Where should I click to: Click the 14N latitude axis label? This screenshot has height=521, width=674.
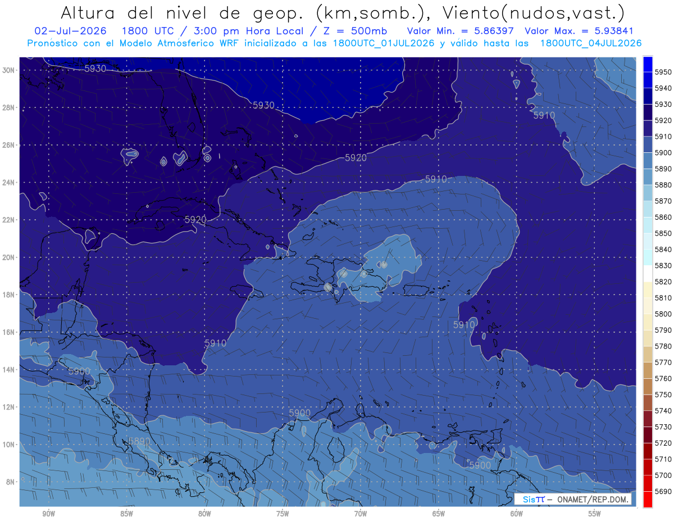coord(8,369)
